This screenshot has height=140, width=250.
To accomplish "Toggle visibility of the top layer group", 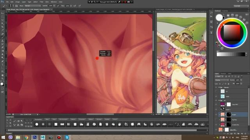I will click(216, 87).
